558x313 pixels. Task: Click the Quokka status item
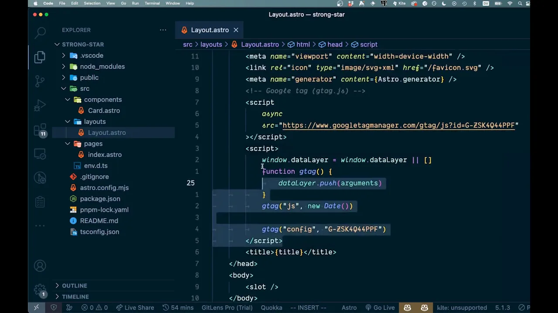(272, 307)
